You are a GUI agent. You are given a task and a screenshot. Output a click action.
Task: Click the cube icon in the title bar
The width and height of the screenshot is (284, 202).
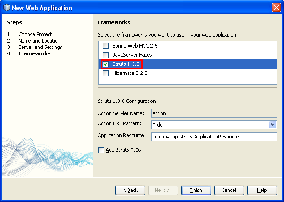click(7, 8)
